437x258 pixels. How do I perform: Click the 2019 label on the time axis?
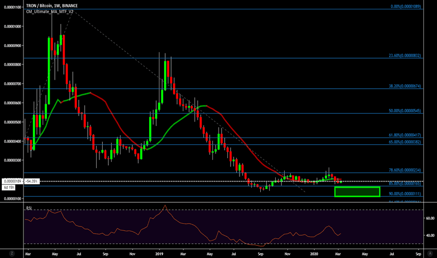point(159,254)
